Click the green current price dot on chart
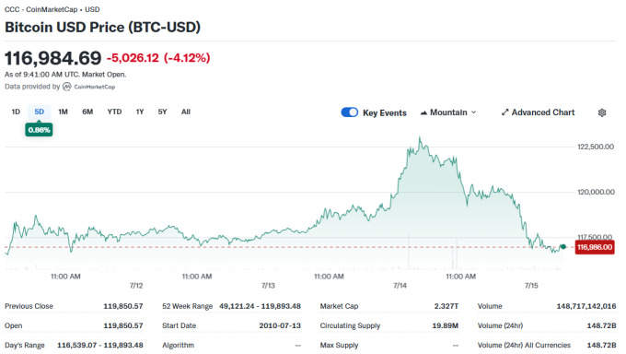The image size is (626, 354). pyautogui.click(x=562, y=247)
